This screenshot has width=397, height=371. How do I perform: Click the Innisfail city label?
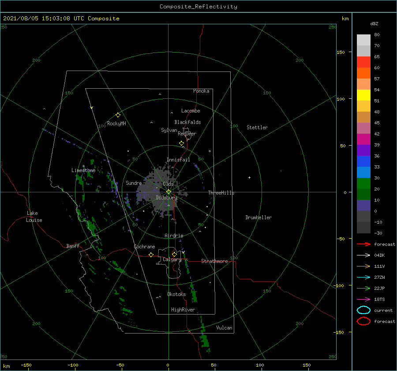(178, 160)
